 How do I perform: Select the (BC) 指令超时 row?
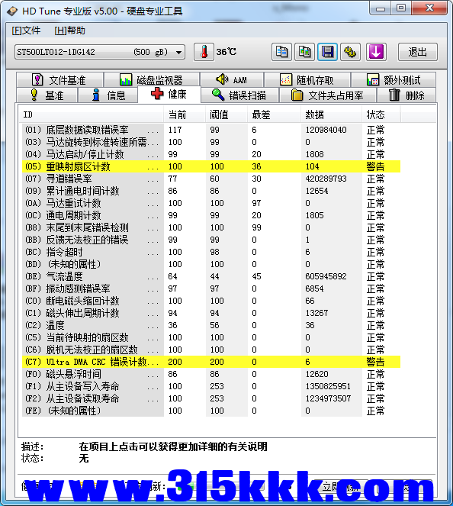(x=211, y=252)
